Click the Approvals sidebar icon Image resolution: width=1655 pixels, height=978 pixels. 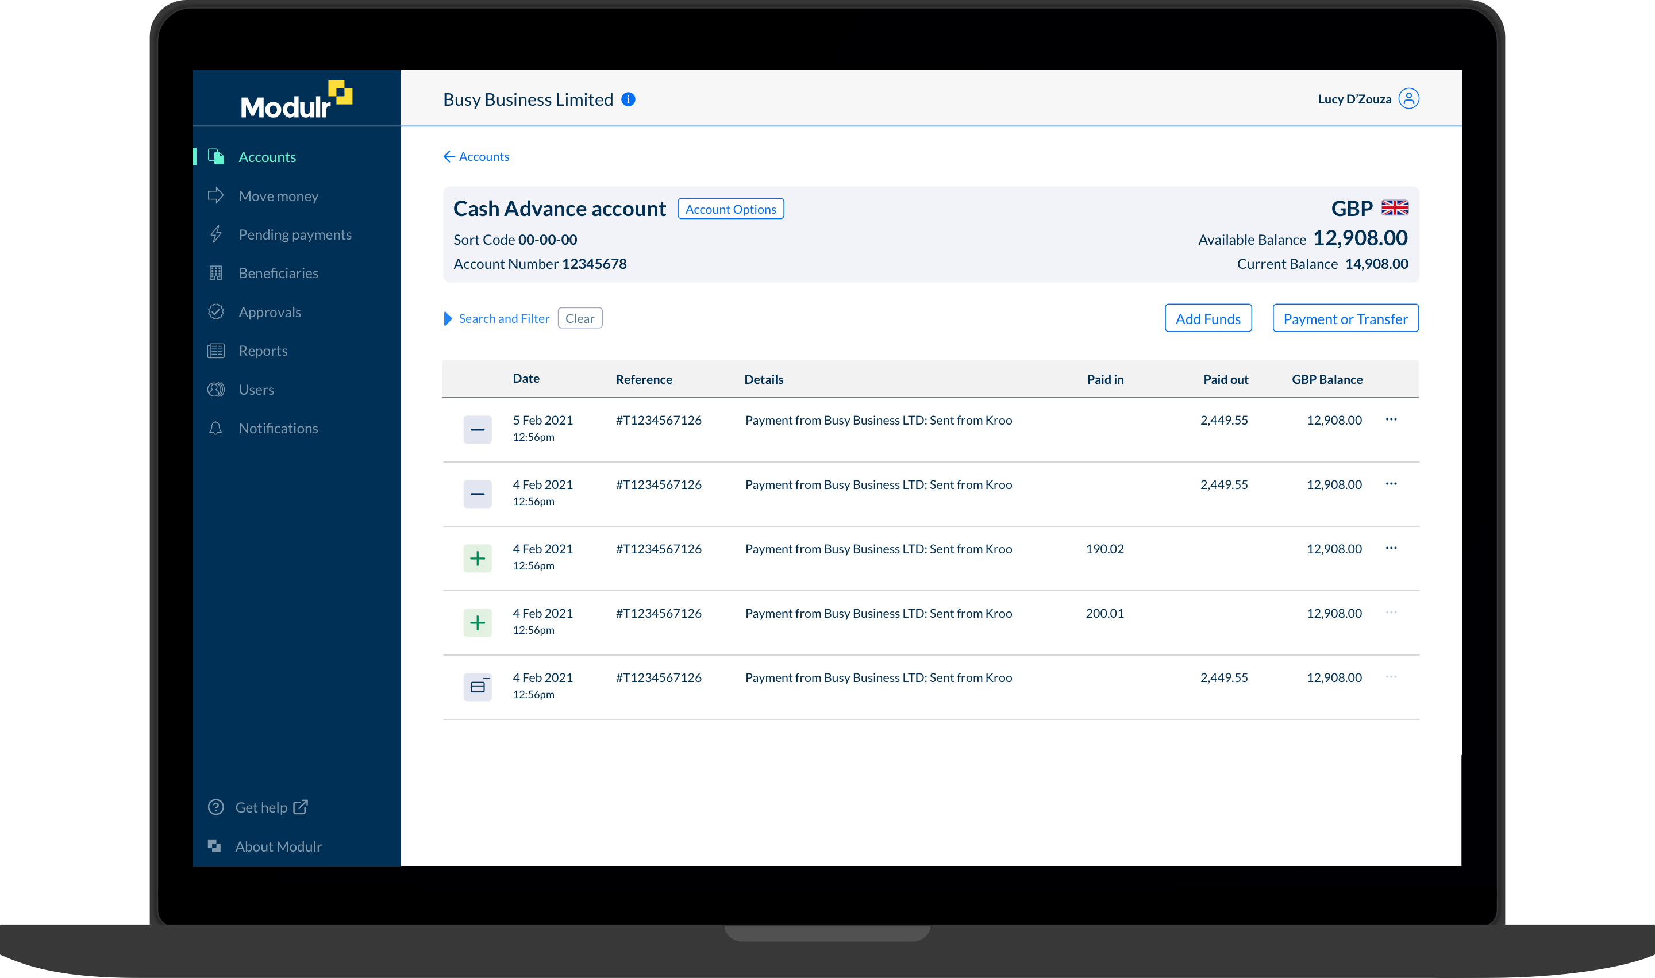(x=218, y=311)
